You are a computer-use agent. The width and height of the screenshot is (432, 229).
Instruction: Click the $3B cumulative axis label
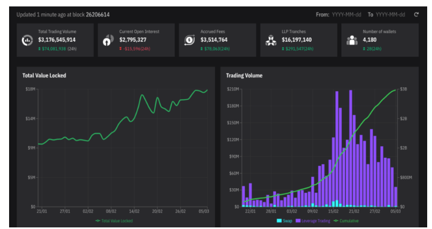pyautogui.click(x=403, y=89)
